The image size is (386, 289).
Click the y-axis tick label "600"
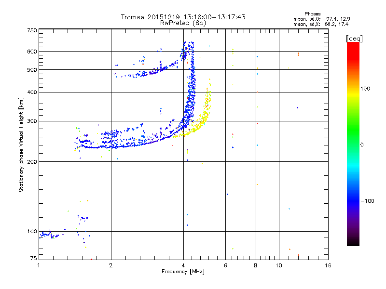click(x=32, y=52)
